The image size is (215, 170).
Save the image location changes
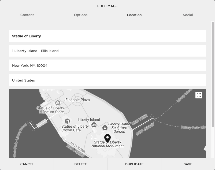[188, 164]
